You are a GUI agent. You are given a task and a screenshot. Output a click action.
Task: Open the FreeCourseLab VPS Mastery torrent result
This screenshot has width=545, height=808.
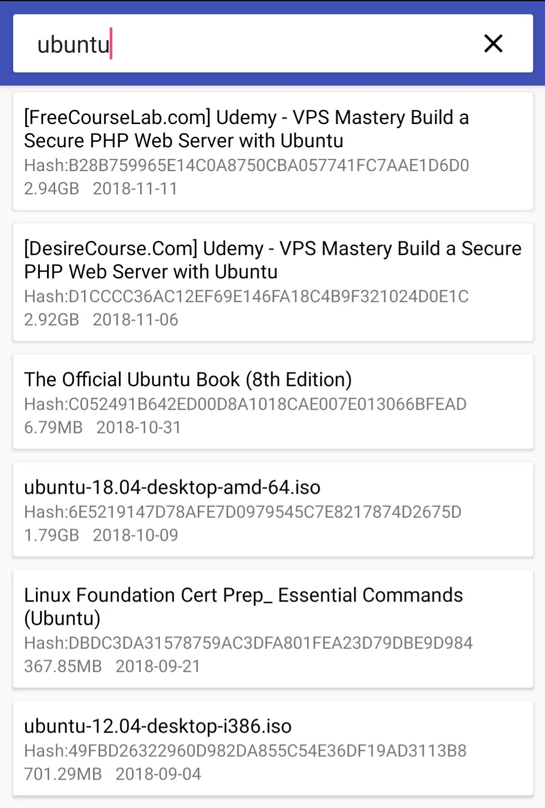point(246,129)
